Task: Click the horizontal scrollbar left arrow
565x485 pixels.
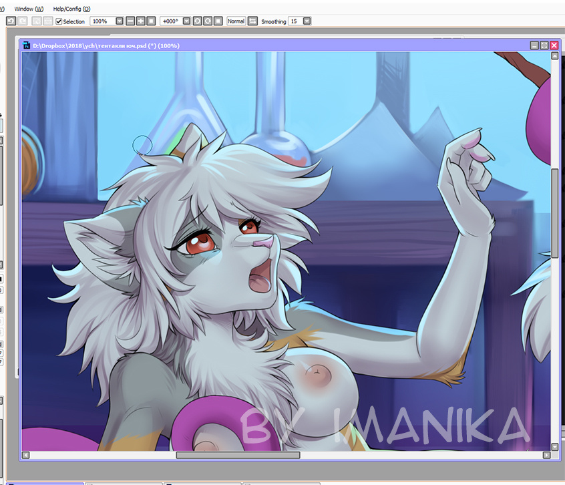Action: (25, 455)
